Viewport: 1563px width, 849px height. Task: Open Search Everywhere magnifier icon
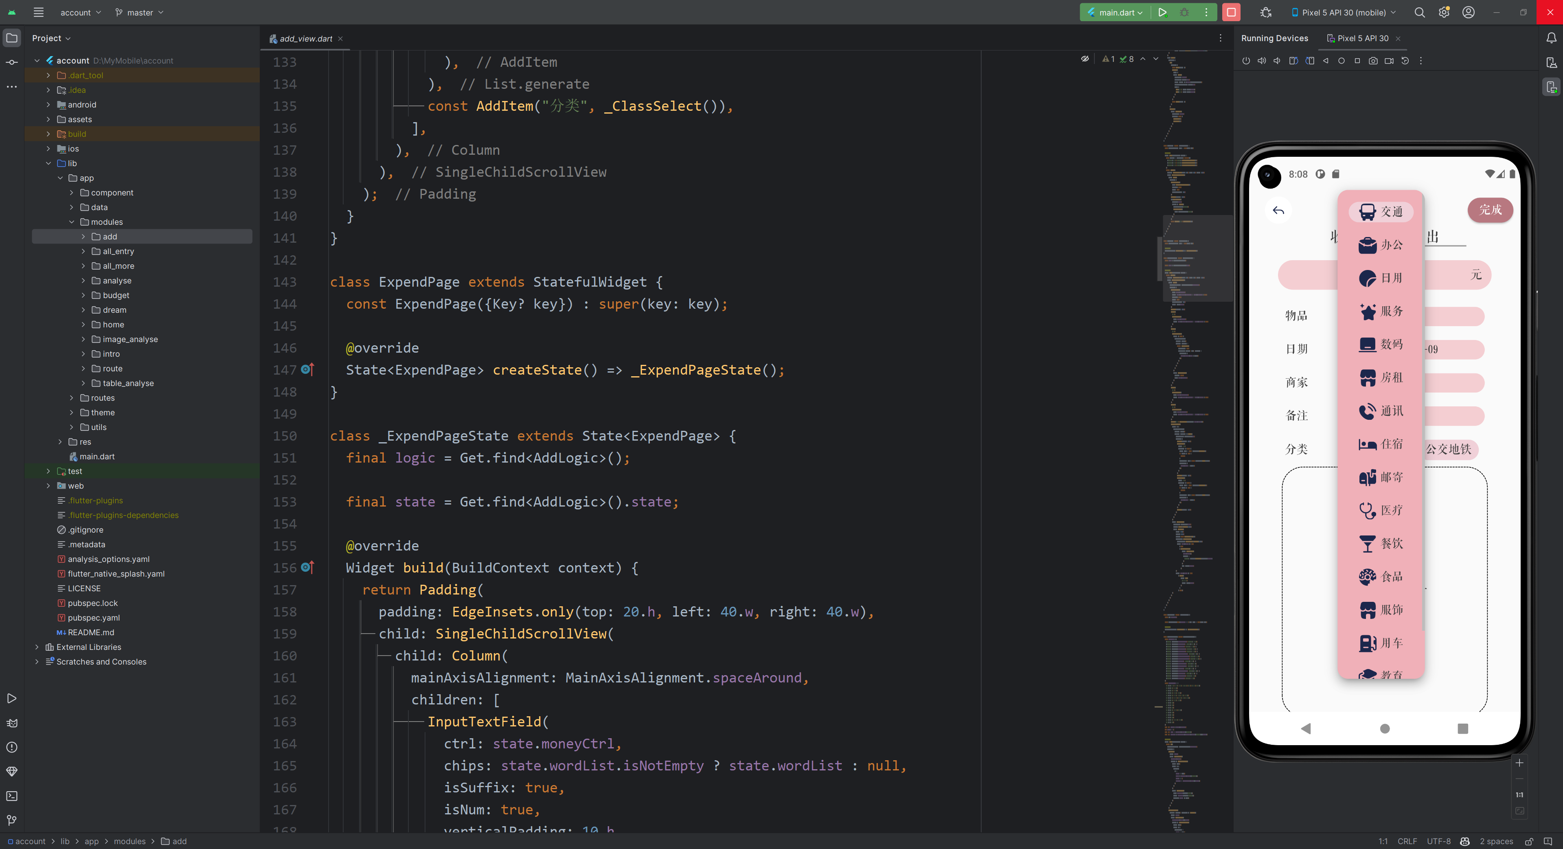pyautogui.click(x=1419, y=12)
